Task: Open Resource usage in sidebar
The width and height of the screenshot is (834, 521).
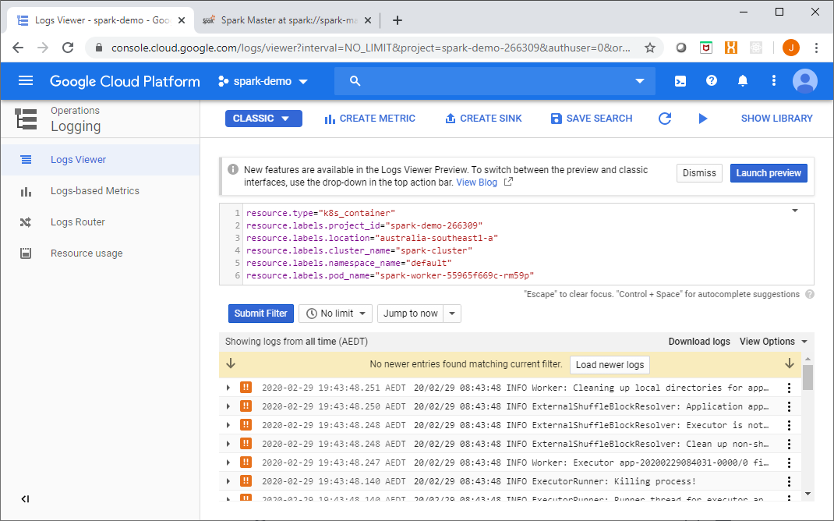Action: point(100,253)
